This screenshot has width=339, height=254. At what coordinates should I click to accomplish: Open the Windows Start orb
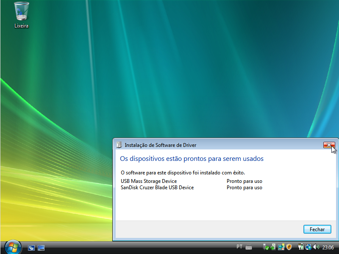(13, 247)
